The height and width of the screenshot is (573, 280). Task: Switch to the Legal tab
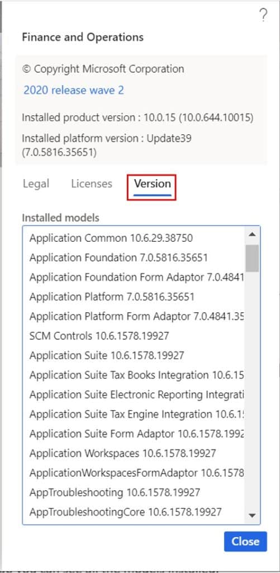point(36,184)
